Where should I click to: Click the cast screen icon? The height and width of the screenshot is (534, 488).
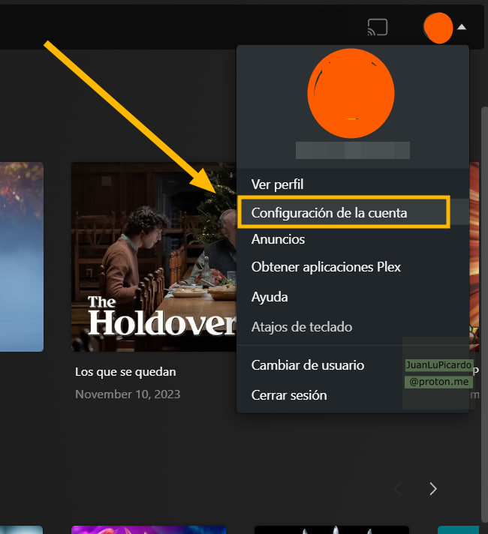tap(377, 28)
